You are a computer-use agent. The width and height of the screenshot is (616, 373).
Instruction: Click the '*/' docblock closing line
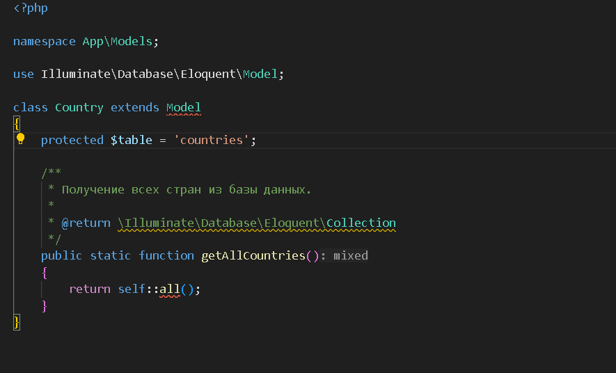point(54,239)
